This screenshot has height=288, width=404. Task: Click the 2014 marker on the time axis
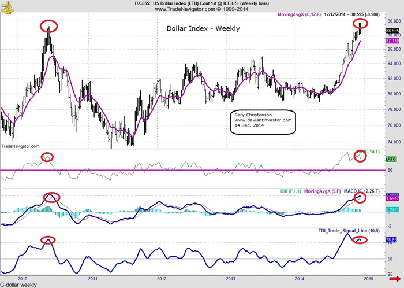298,278
